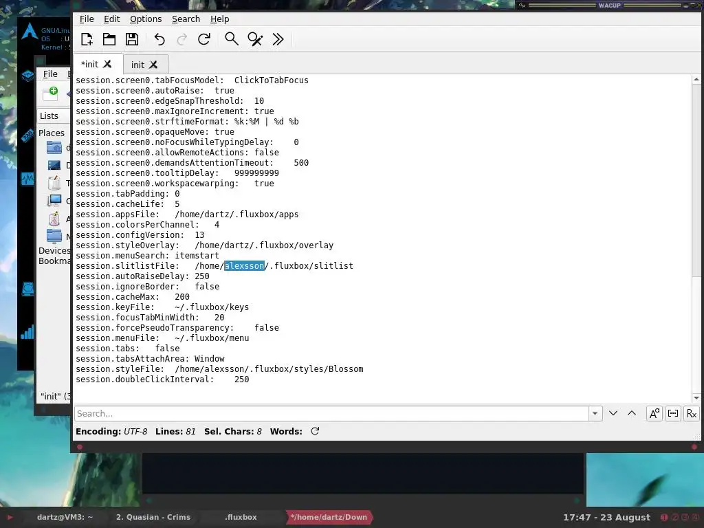
Task: Expand the search history dropdown arrow
Action: coord(595,413)
